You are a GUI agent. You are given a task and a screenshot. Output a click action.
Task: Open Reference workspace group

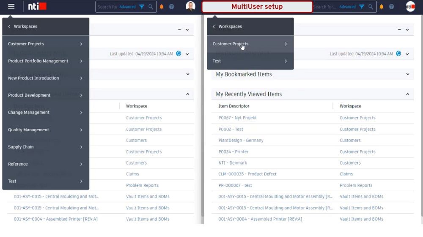tap(46, 164)
